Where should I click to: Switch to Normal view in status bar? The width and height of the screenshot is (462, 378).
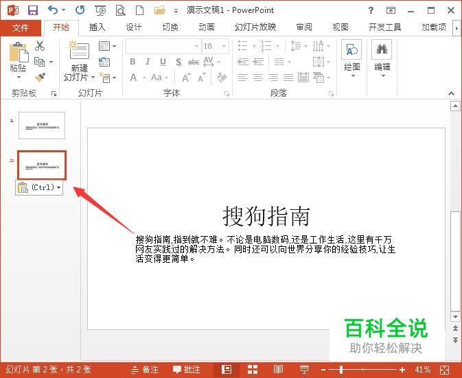click(227, 370)
